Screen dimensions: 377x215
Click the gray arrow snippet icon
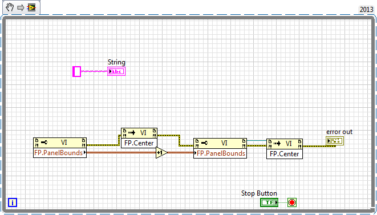pyautogui.click(x=21, y=7)
